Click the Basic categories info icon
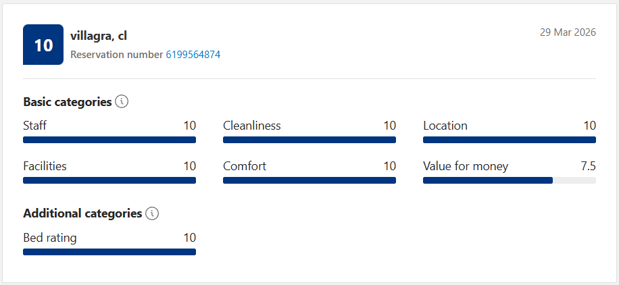 click(122, 102)
